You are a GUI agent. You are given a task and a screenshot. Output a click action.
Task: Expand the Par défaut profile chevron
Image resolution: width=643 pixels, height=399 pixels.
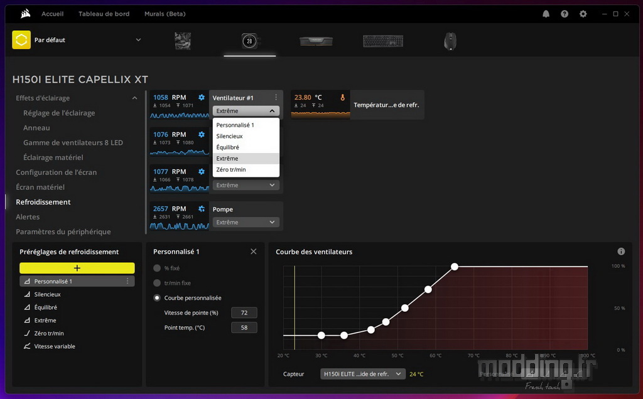138,40
